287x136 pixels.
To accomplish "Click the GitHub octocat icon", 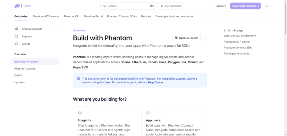I will [x=17, y=44].
